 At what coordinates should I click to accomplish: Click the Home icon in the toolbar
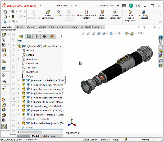point(5,12)
